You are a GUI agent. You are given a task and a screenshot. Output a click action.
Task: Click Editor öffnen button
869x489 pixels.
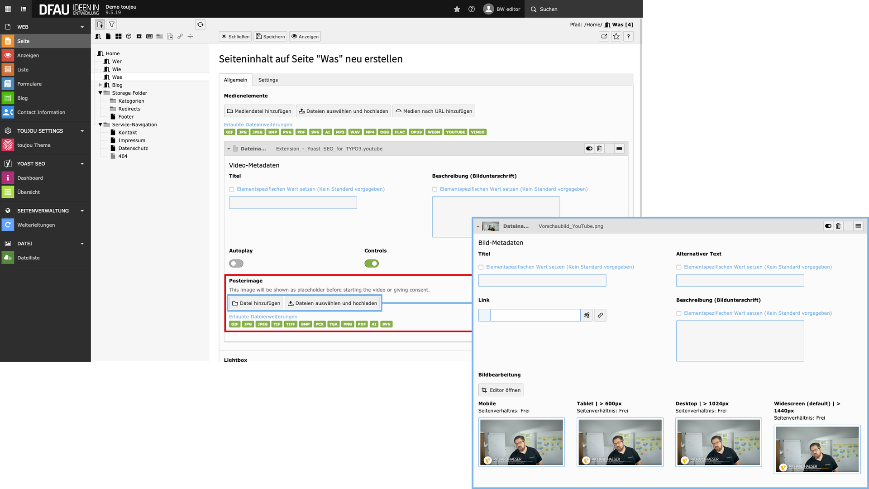(501, 390)
